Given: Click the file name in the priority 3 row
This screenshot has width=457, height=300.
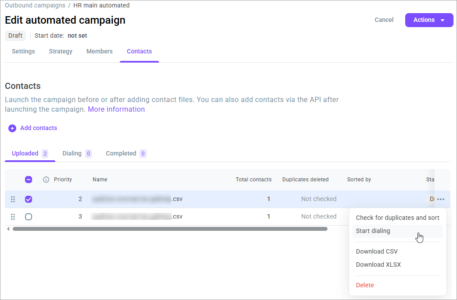Looking at the screenshot, I should (137, 217).
